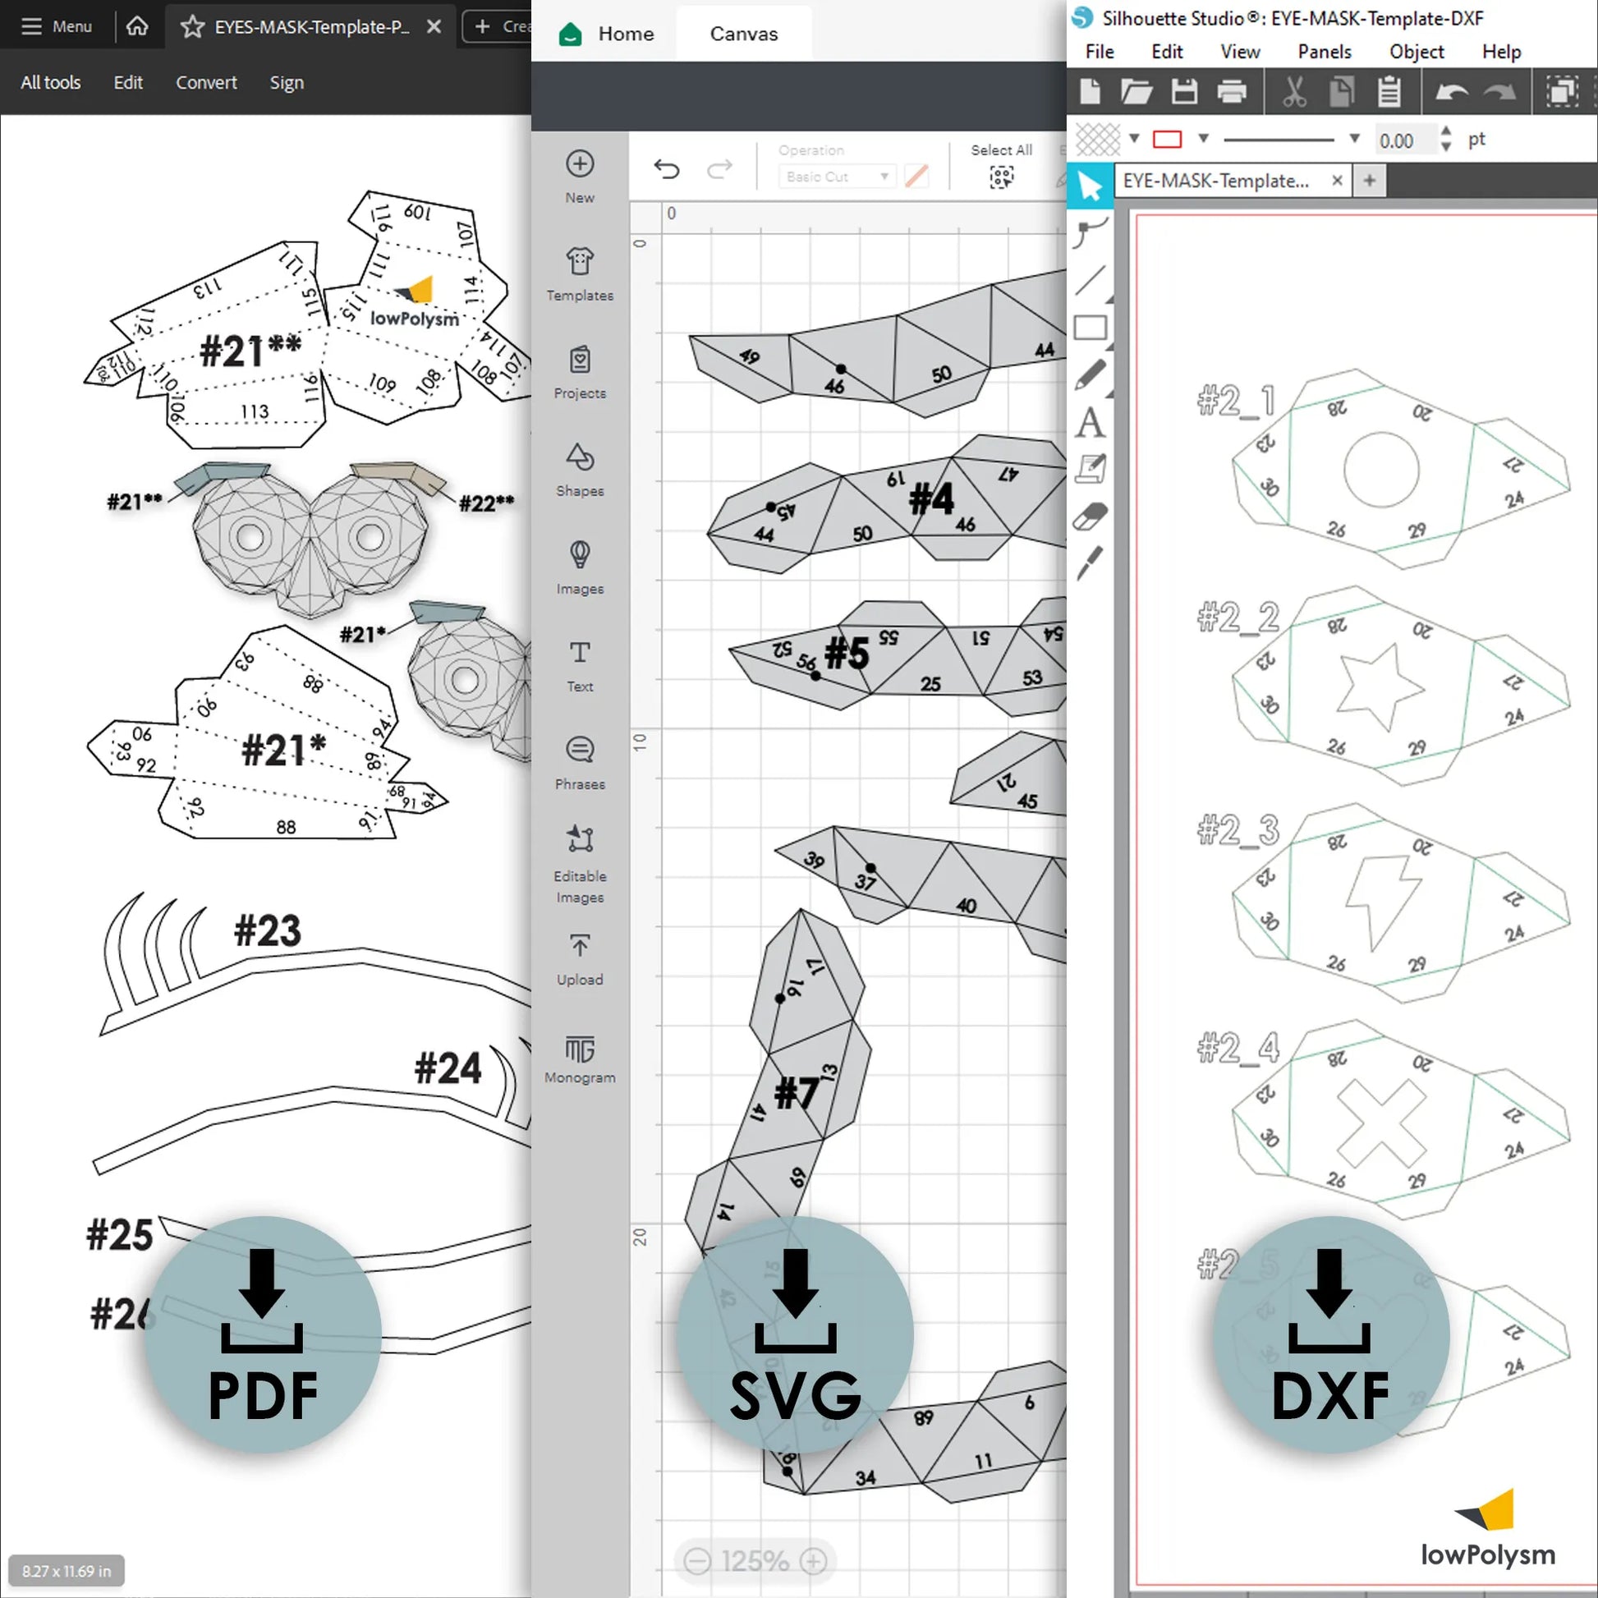Pick the Text tool (letter A)
The height and width of the screenshot is (1598, 1598).
click(1090, 423)
